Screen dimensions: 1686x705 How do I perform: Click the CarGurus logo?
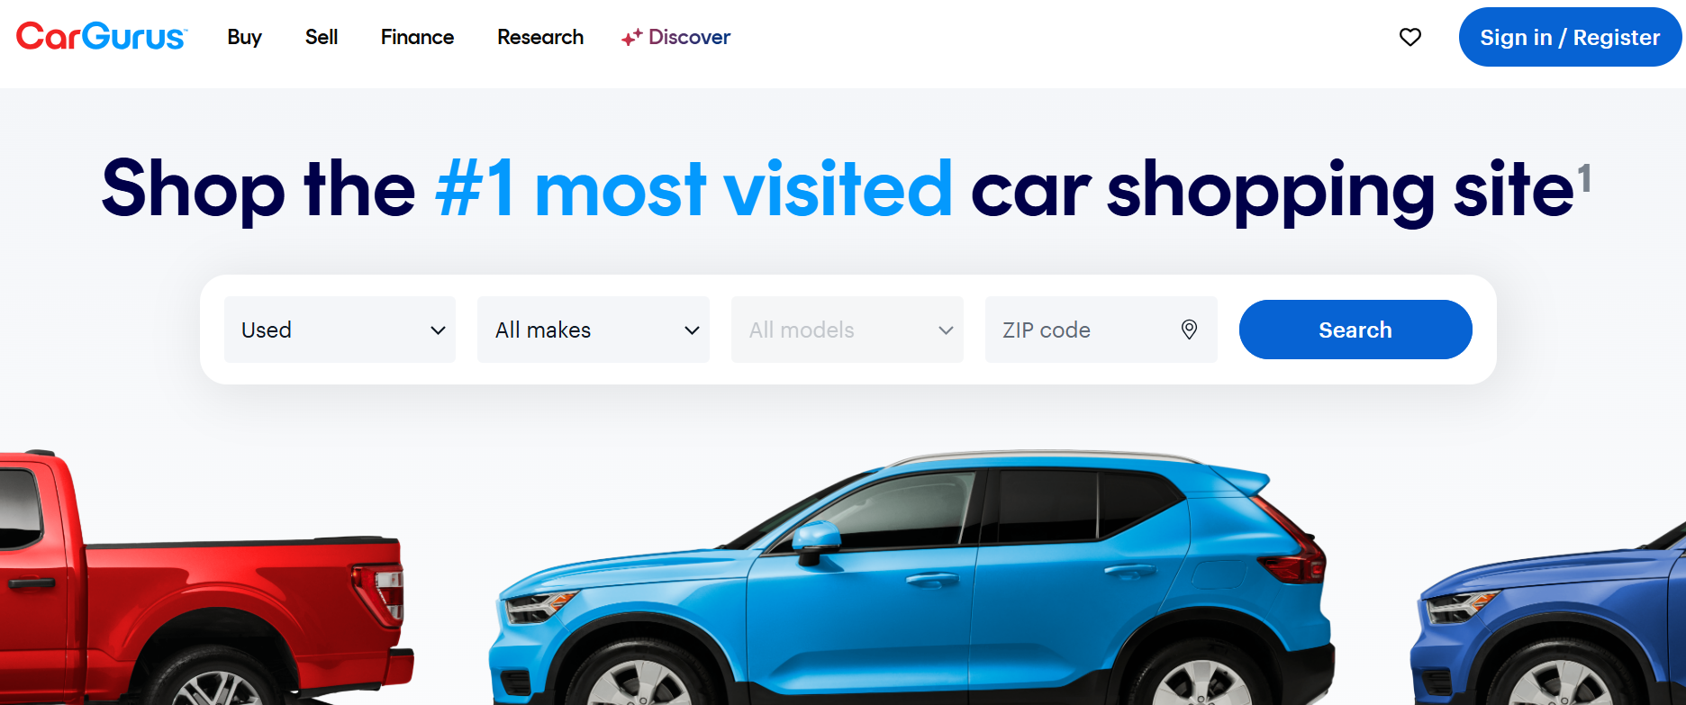click(x=102, y=36)
